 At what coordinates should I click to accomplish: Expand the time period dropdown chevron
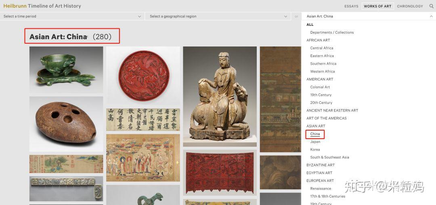[x=139, y=17]
